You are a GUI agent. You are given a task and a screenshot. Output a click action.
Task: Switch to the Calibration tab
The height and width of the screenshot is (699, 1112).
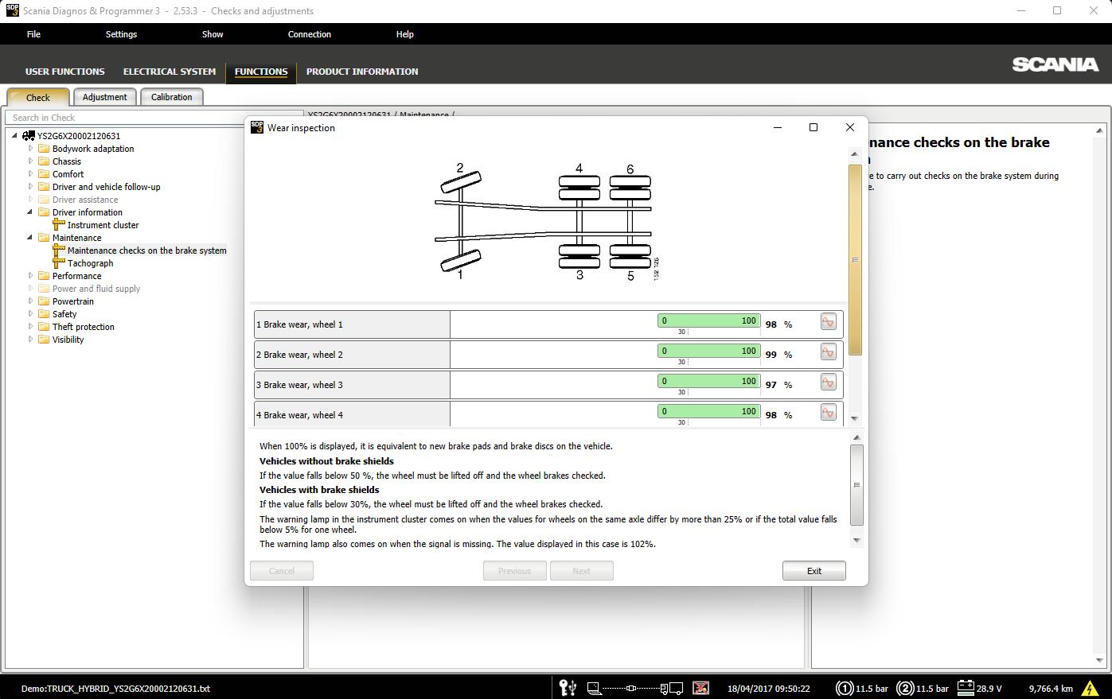pyautogui.click(x=171, y=97)
